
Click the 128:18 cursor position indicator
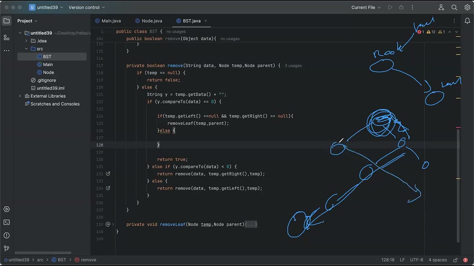click(x=388, y=260)
